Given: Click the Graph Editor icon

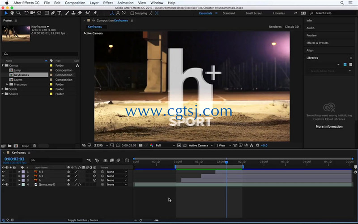Looking at the screenshot, I should [x=127, y=160].
